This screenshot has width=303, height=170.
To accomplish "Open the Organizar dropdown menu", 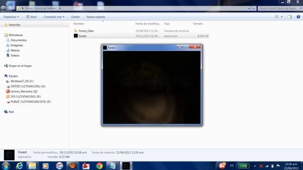I will (x=11, y=17).
